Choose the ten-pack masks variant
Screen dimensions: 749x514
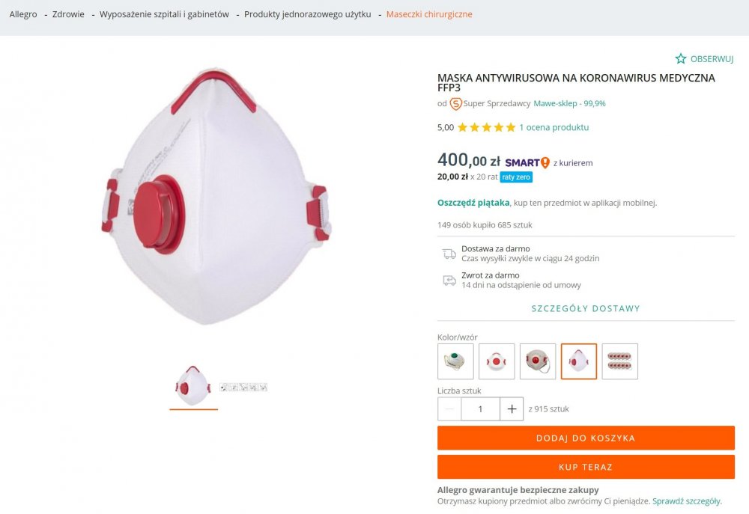[619, 361]
